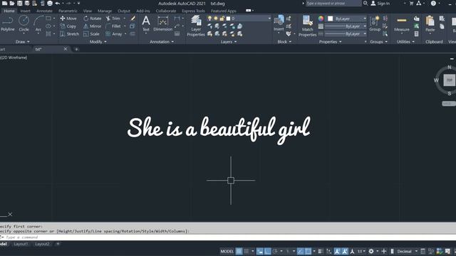This screenshot has width=456, height=256.
Task: Open the Decimal units dropdown
Action: point(407,251)
